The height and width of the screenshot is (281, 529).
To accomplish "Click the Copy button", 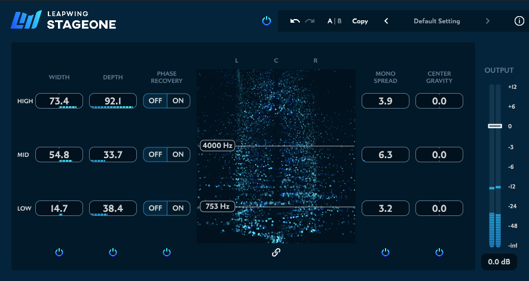I will [x=360, y=21].
